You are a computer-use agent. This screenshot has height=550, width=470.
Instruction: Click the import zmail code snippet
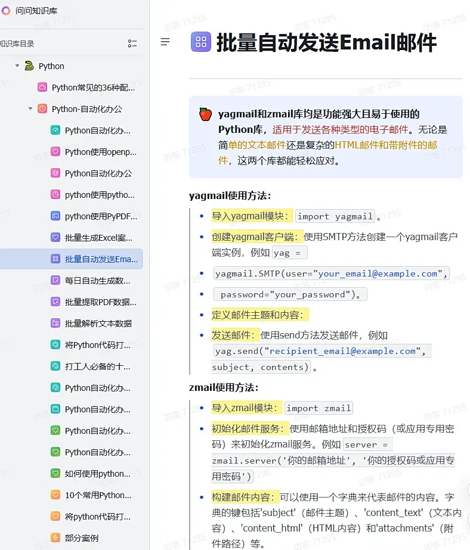(319, 408)
